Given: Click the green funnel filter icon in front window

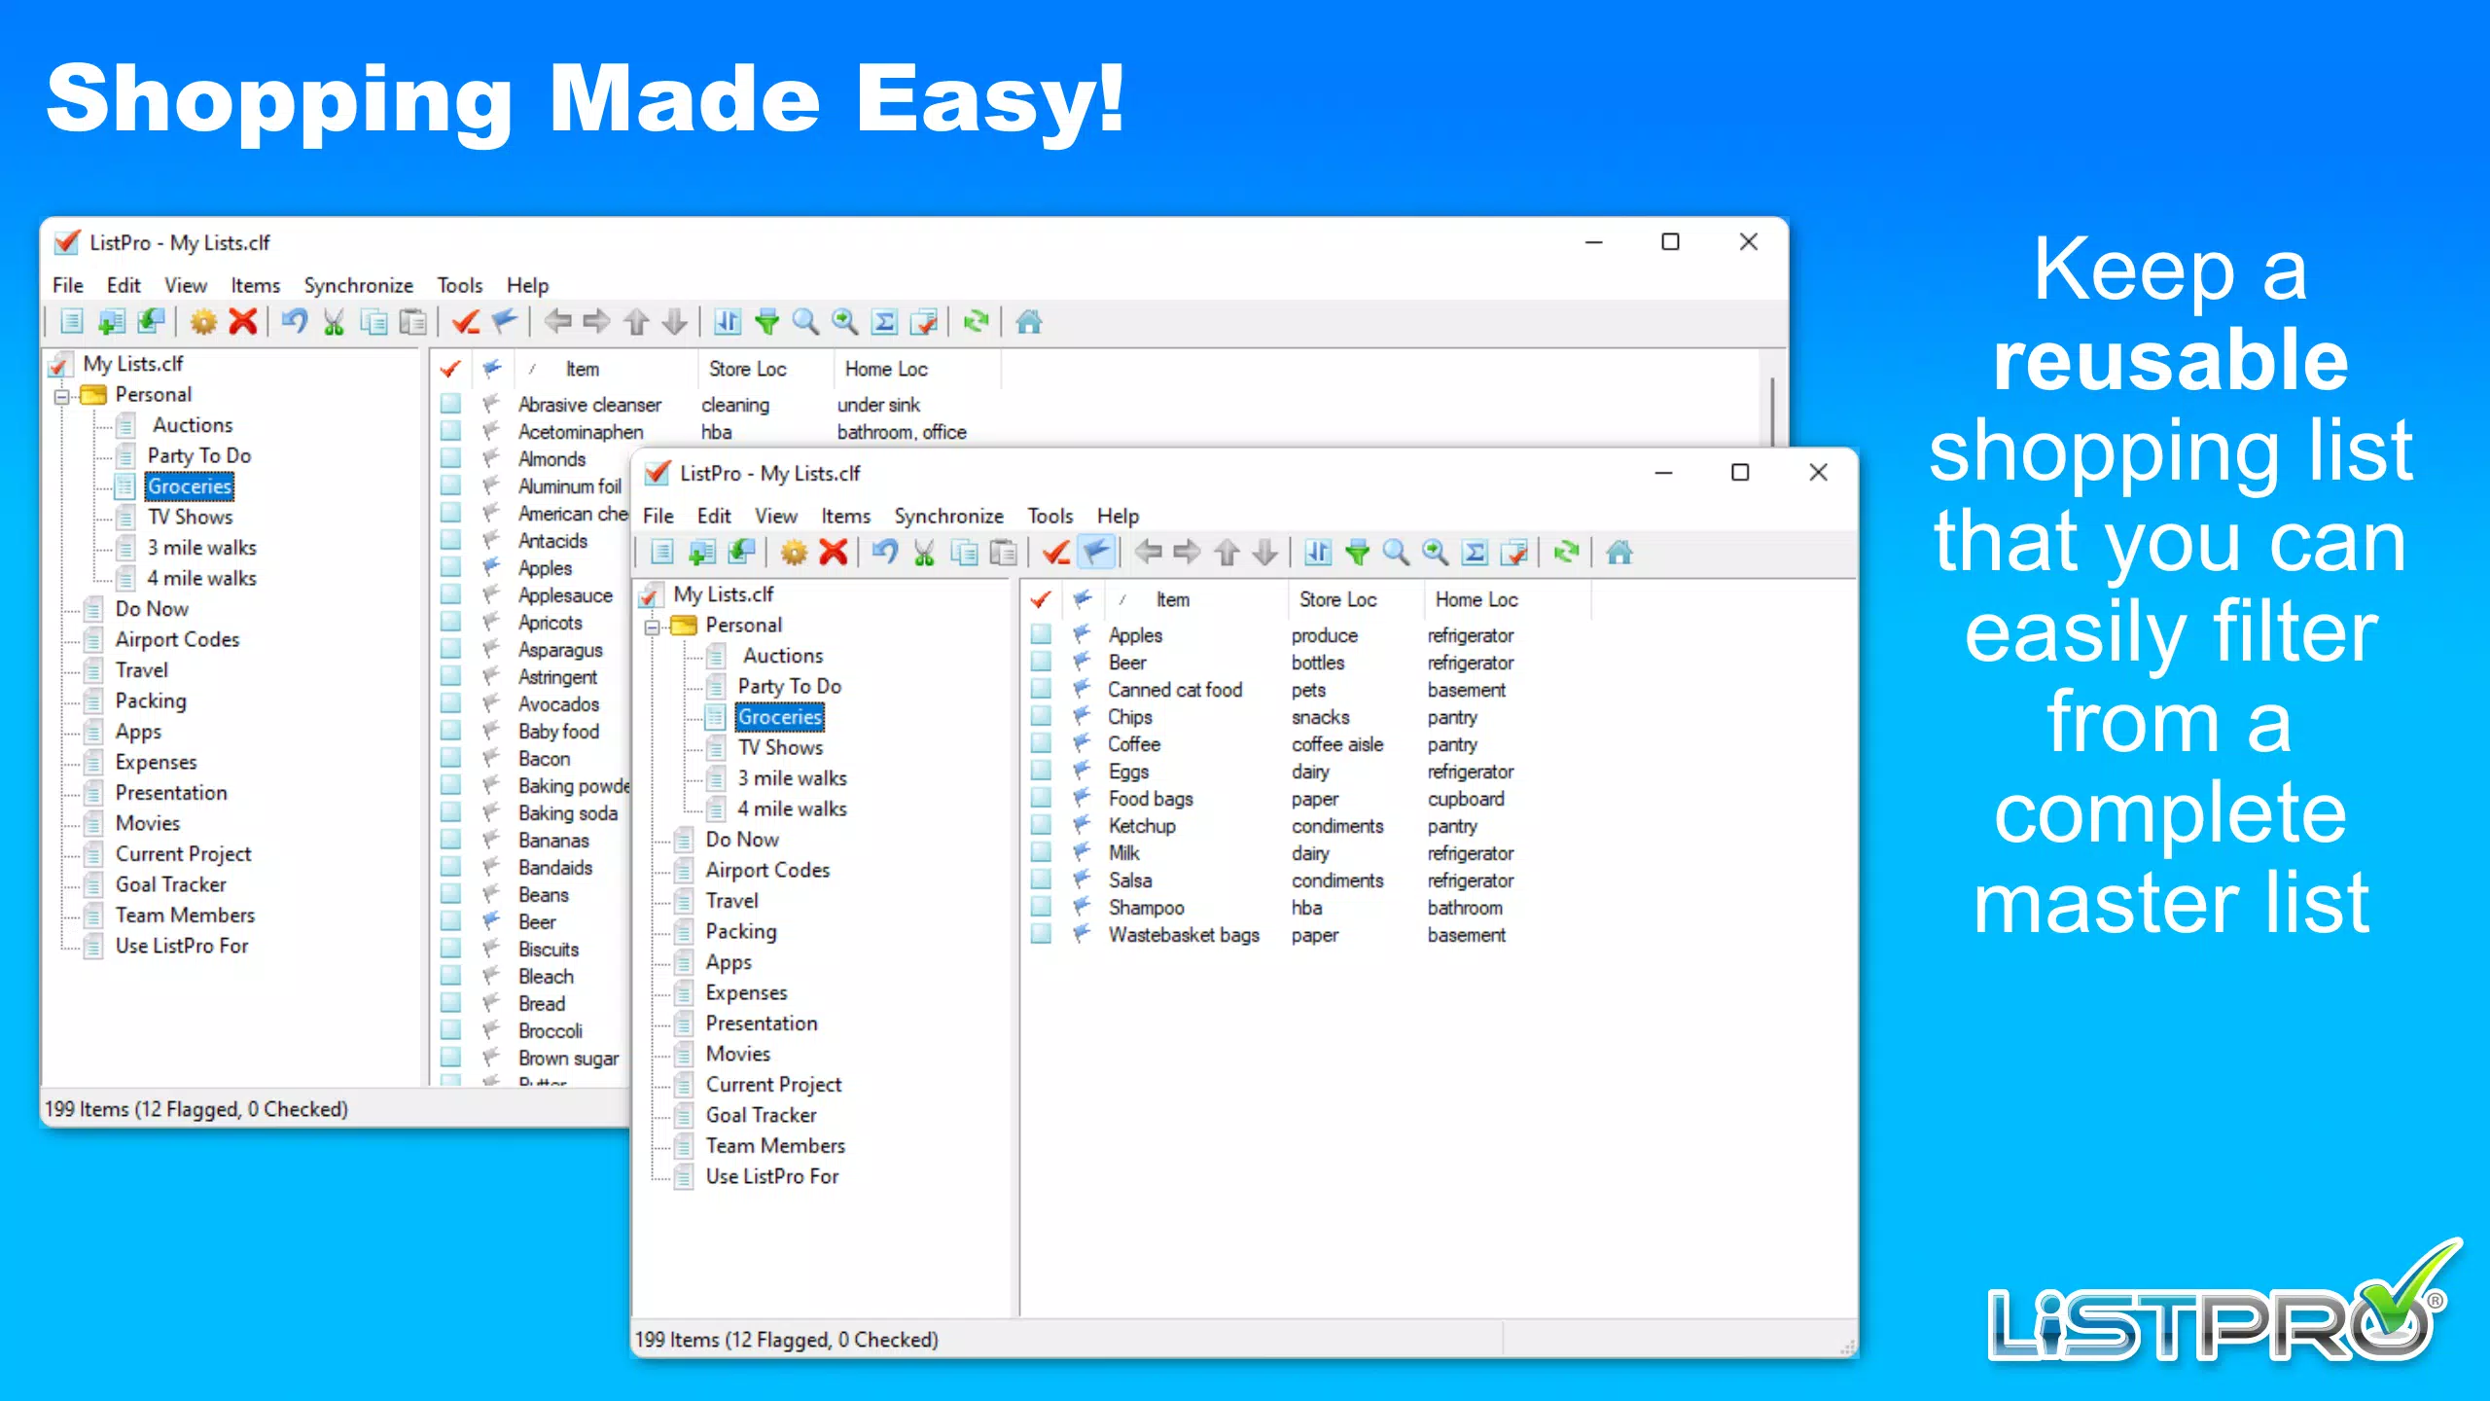Looking at the screenshot, I should point(1358,553).
